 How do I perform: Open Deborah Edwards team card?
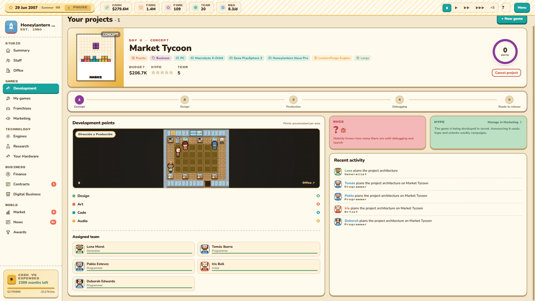tap(133, 284)
